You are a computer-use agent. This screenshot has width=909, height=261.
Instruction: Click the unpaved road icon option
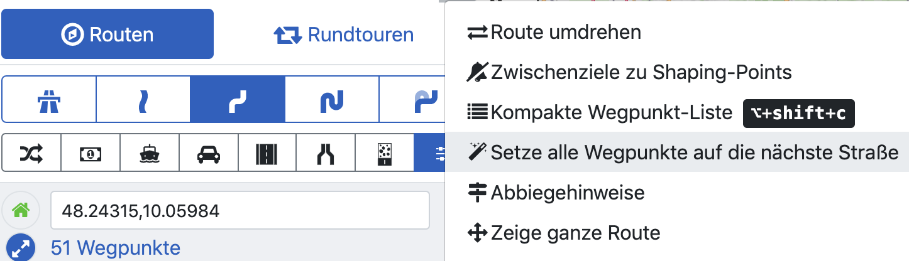tap(384, 152)
